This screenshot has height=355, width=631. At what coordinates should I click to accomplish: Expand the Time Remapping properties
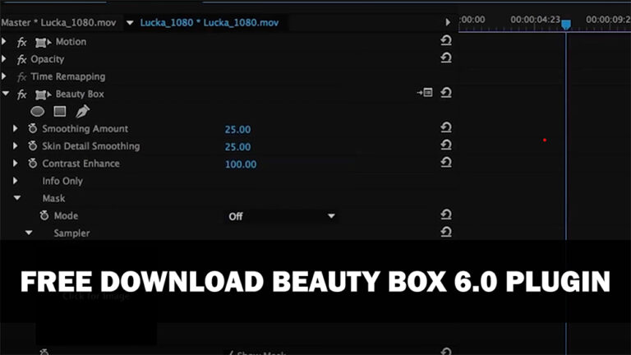click(4, 76)
